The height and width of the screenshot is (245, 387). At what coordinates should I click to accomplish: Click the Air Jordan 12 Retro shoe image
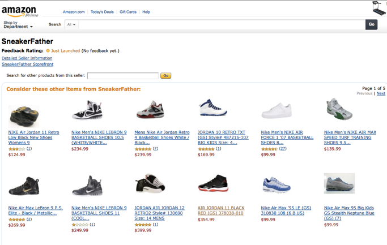[x=150, y=183]
